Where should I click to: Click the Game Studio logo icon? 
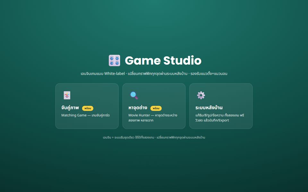pos(114,60)
